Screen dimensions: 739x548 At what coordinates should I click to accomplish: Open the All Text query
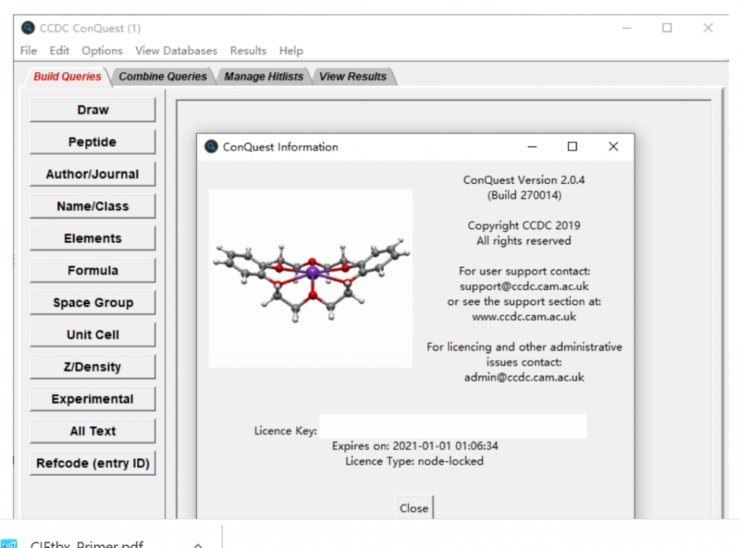click(x=93, y=430)
